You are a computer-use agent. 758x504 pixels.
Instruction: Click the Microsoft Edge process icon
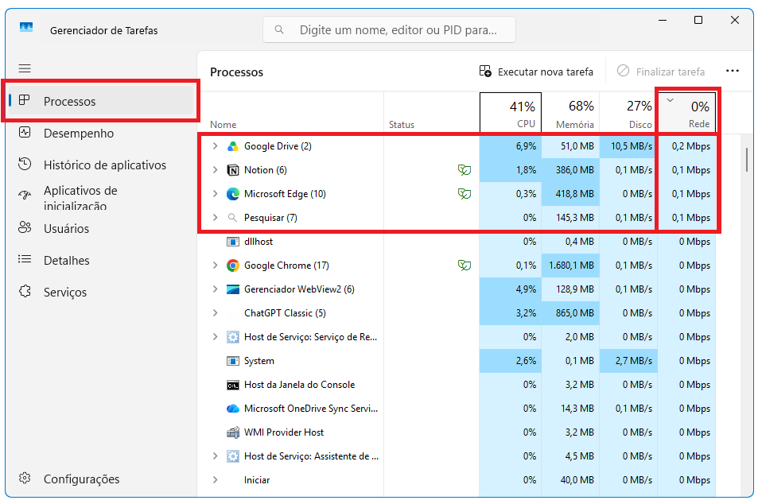233,194
